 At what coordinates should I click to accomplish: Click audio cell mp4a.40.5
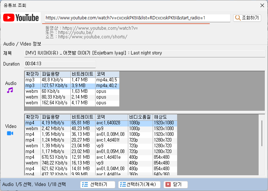coord(107,80)
